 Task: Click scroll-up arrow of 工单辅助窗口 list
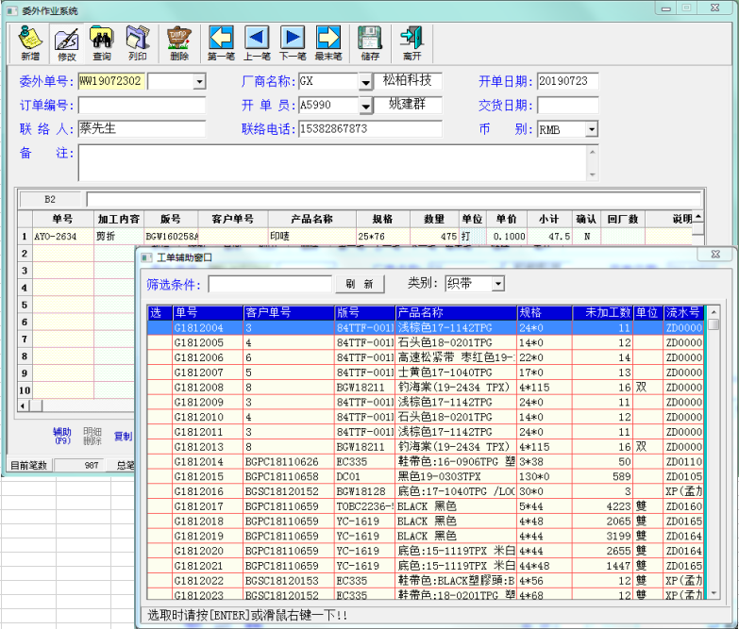click(714, 312)
